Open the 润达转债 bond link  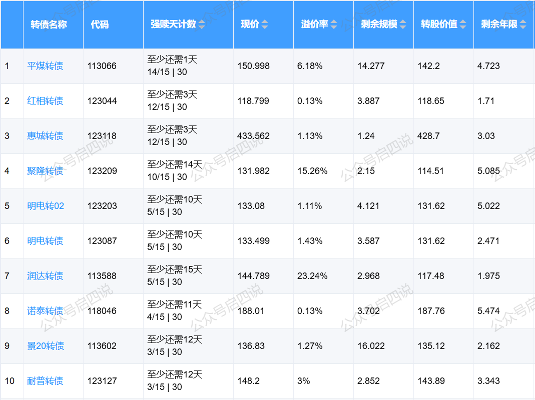pyautogui.click(x=45, y=276)
